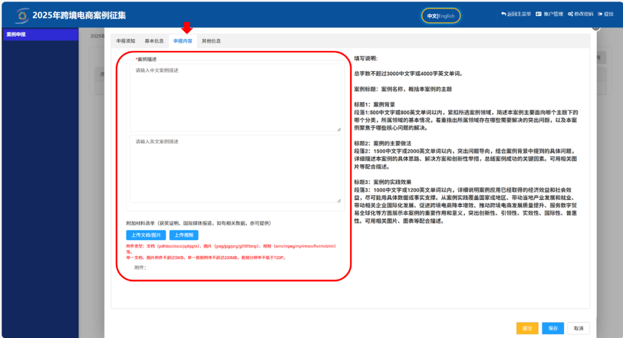Save the form with 保存 button
Image resolution: width=623 pixels, height=338 pixels.
click(553, 328)
